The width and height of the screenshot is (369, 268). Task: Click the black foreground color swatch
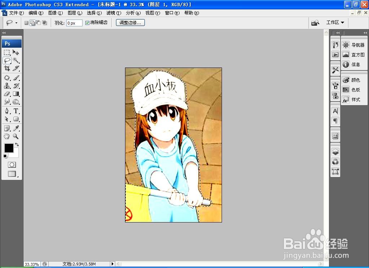point(9,148)
